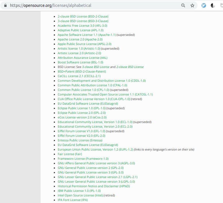Screen dimensions: 223x203
Task: Open GNU Lesser GPL version 2.1 link
Action: click(98, 177)
